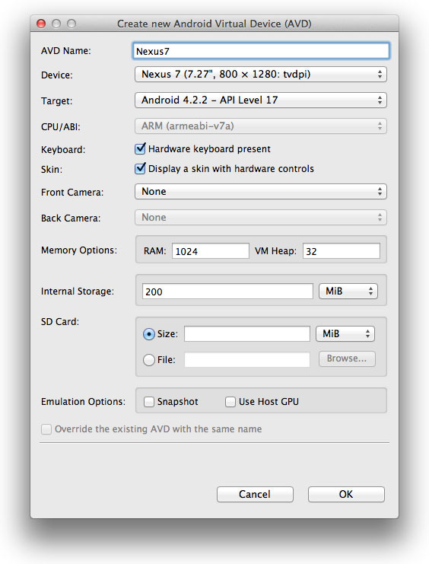The height and width of the screenshot is (564, 429).
Task: Click the OK button
Action: tap(346, 494)
